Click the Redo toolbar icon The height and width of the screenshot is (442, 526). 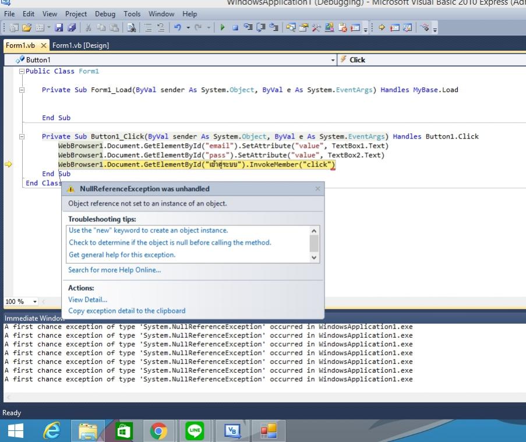pyautogui.click(x=198, y=27)
